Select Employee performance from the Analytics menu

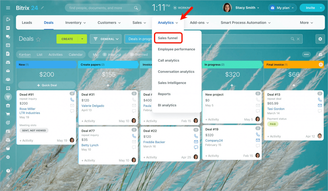coord(176,49)
